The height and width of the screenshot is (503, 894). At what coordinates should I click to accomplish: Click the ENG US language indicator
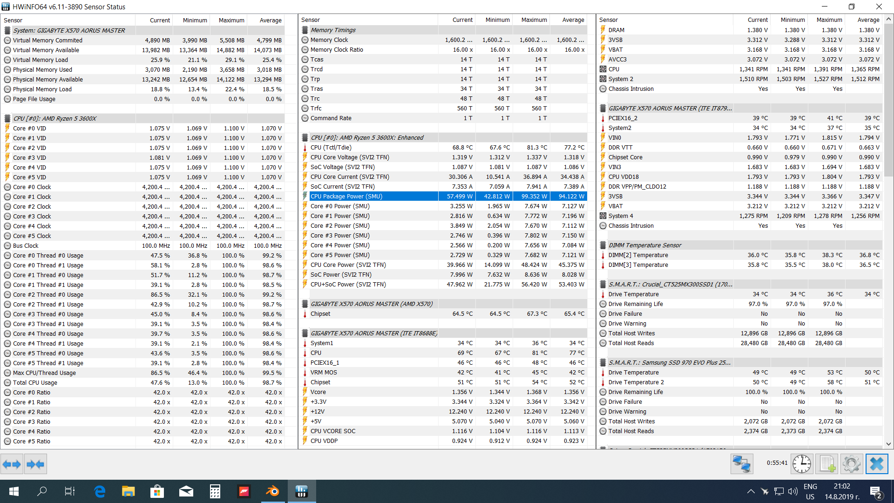pyautogui.click(x=810, y=492)
